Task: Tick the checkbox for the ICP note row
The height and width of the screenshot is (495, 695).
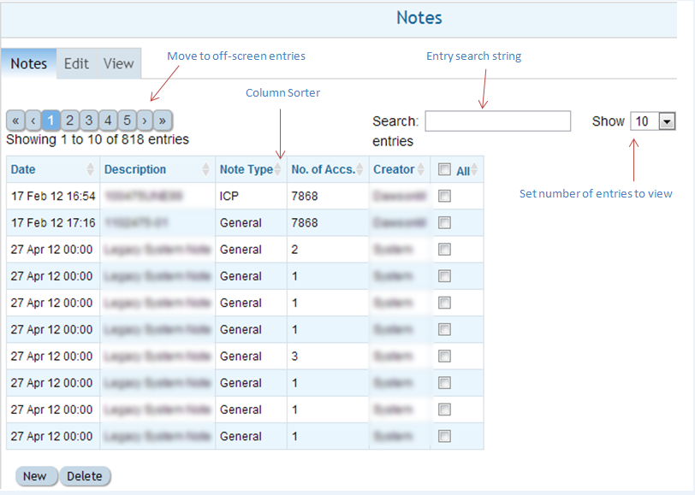Action: 444,196
